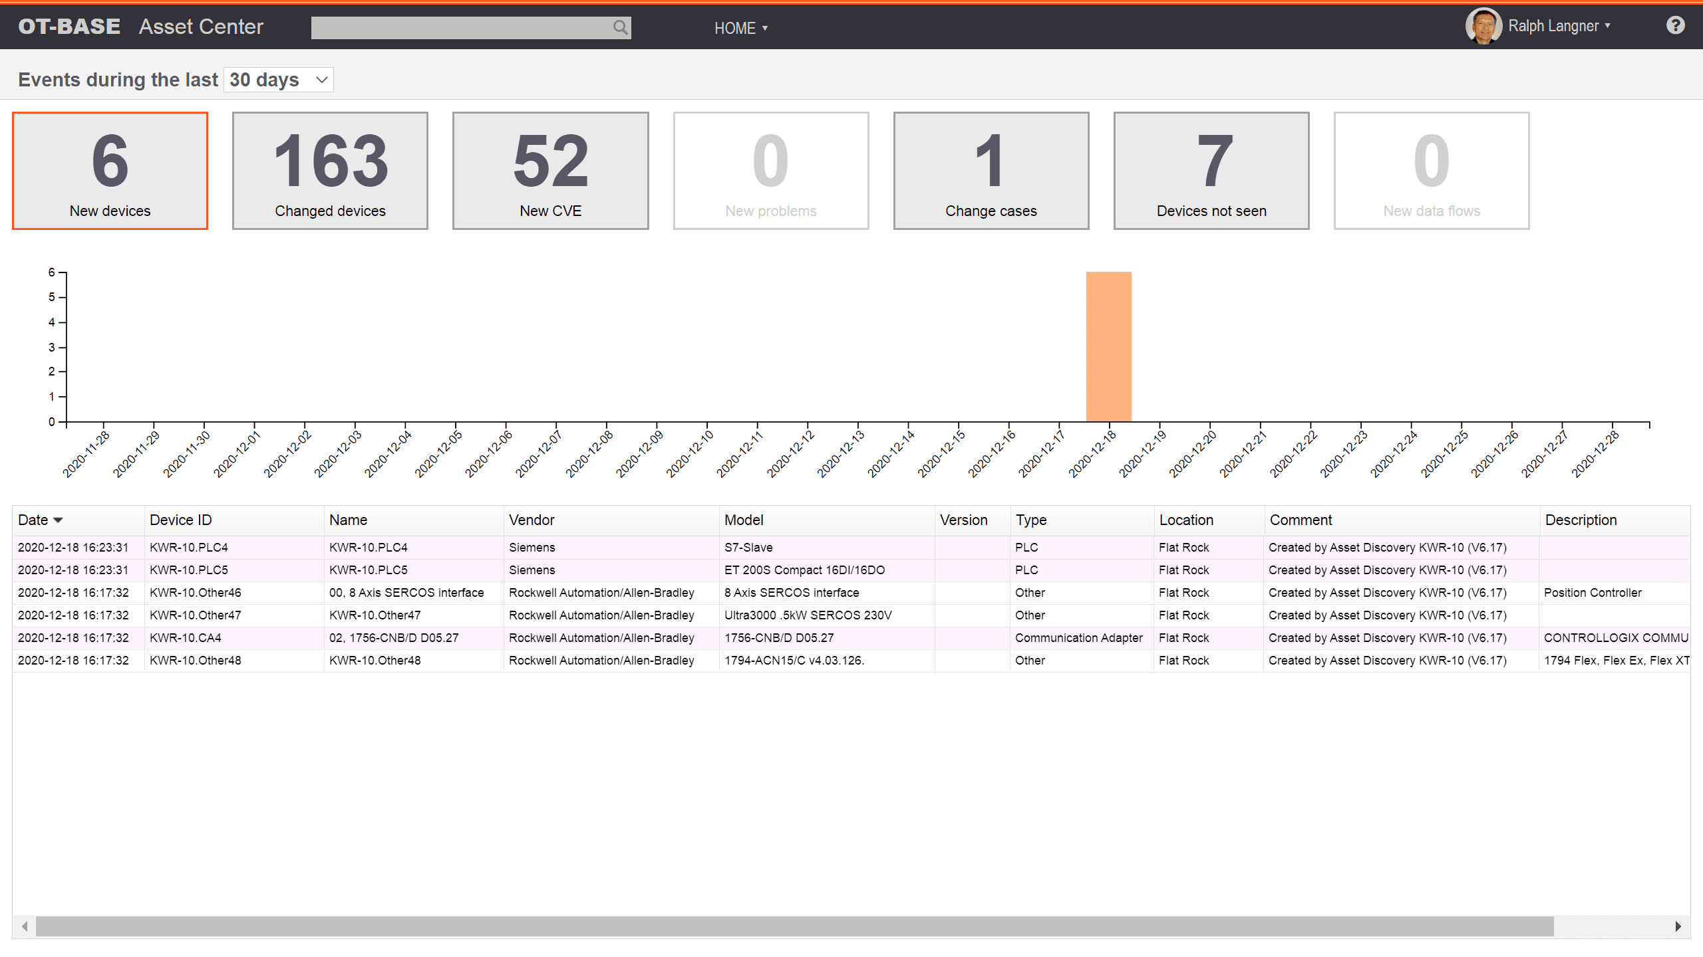1703x957 pixels.
Task: Click the KWR-10.PLC4 device row
Action: tap(851, 547)
